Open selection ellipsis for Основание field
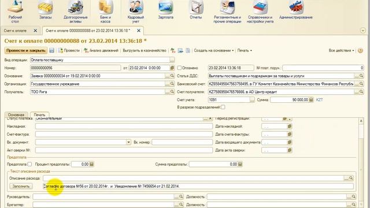The image size is (370, 208). pyautogui.click(x=167, y=76)
